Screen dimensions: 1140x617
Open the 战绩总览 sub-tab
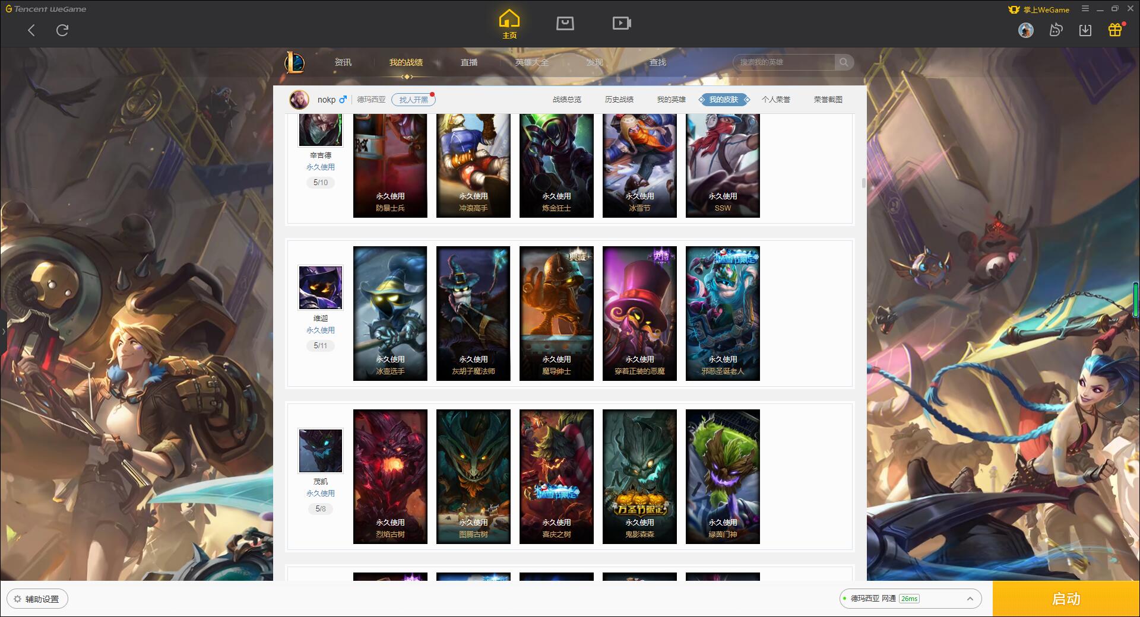coord(567,100)
